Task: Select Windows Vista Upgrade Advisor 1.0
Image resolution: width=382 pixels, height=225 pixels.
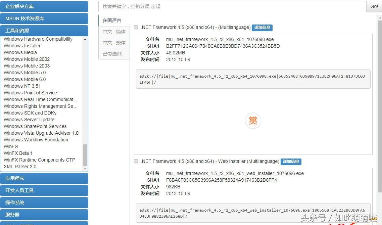Action: coord(41,133)
